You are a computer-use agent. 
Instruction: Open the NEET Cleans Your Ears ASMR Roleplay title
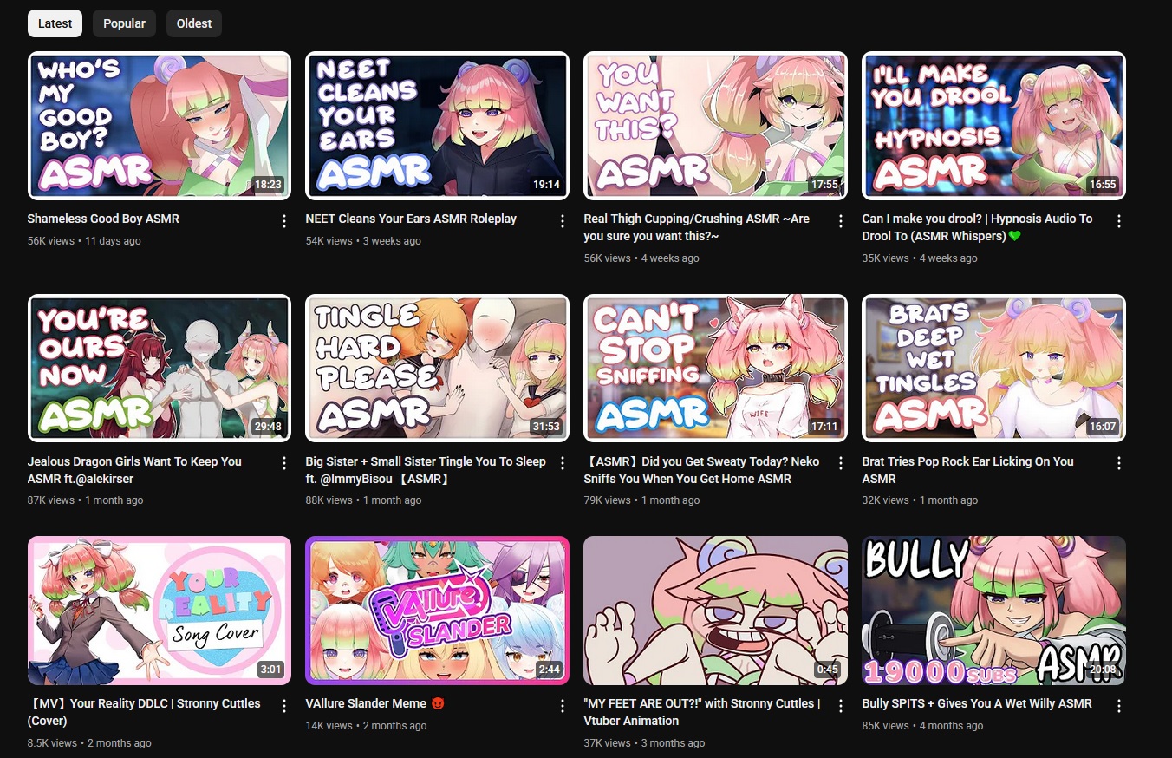pyautogui.click(x=411, y=219)
